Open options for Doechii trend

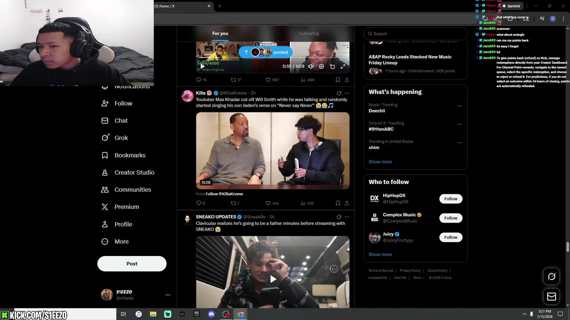460,106
